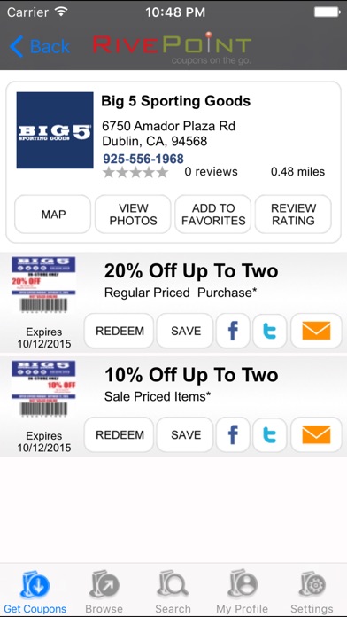Open the REVIEW RATING button
This screenshot has width=347, height=617.
[294, 215]
